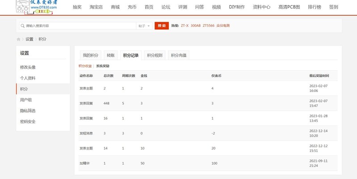Screen dimensions: 357x179
Task: Switch to the 积分规则 tab
Action: pos(155,55)
